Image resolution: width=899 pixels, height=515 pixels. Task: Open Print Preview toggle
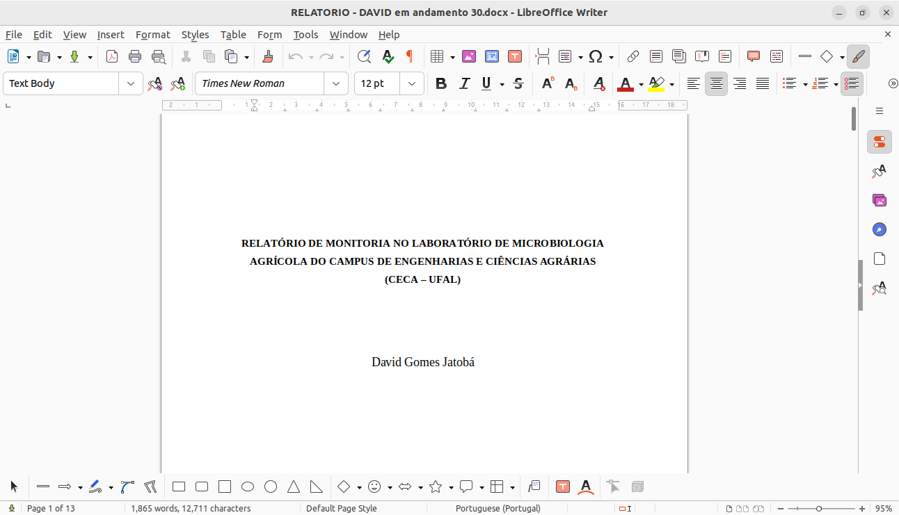(159, 56)
